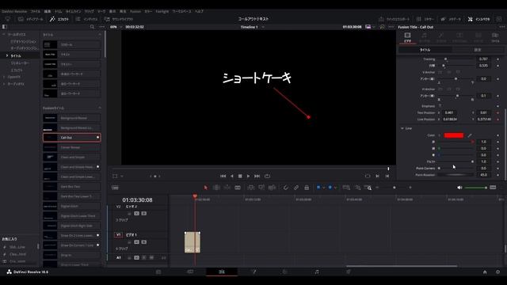Open the Edit Index panel button
The image size is (507, 285).
[x=86, y=19]
